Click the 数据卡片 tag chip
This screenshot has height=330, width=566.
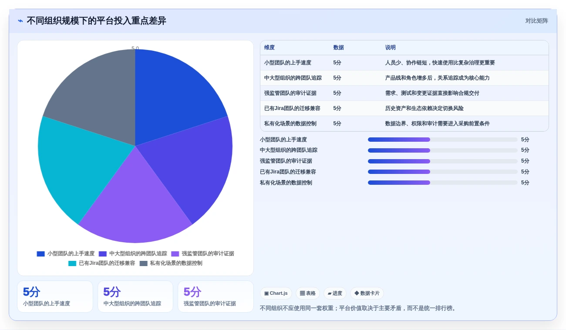(x=367, y=293)
